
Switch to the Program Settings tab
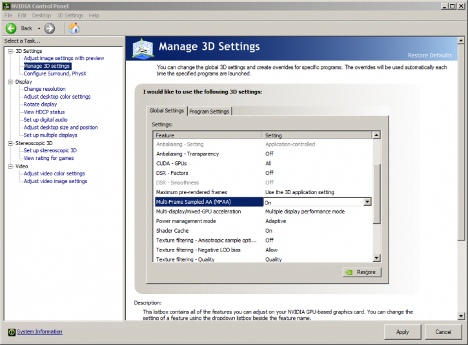point(209,112)
